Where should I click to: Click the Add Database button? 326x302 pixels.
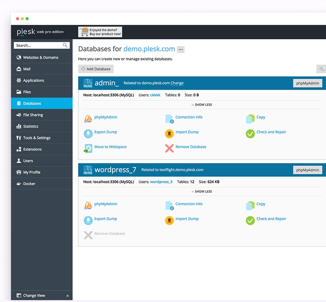96,69
